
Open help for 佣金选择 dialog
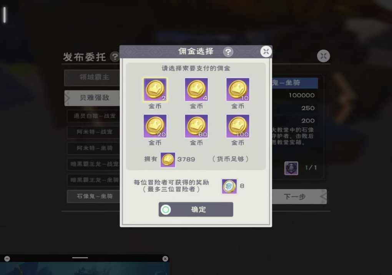[x=228, y=52]
